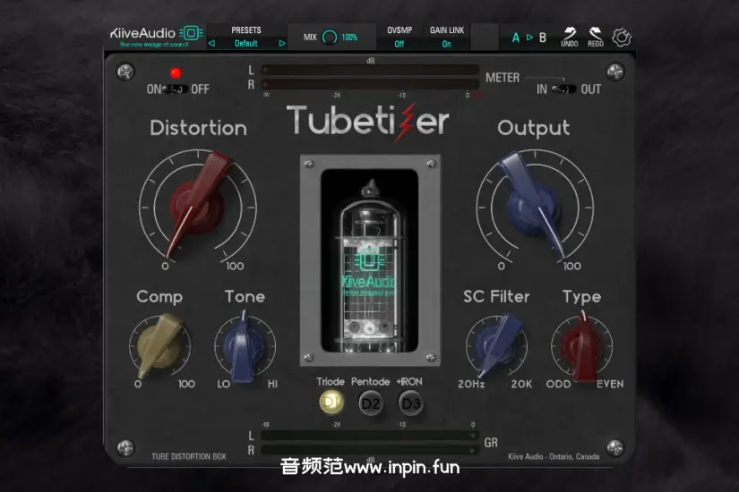Select the next preset arrow
Screen dimensions: 739x492
pyautogui.click(x=282, y=43)
